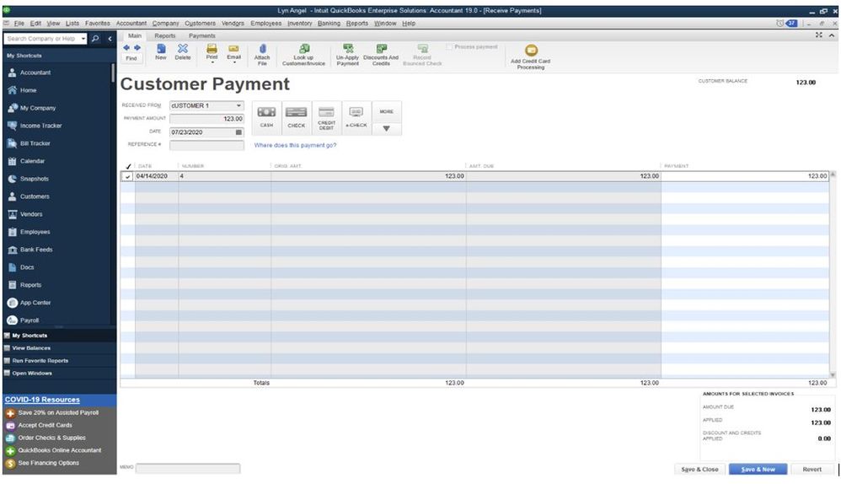Click the Find arrows icon in toolbar
This screenshot has width=841, height=484.
click(x=131, y=48)
